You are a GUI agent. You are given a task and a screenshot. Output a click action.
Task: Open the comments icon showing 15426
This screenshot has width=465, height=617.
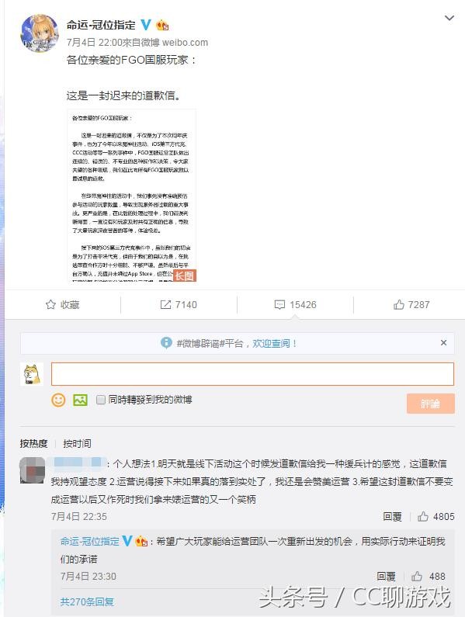[x=279, y=304]
